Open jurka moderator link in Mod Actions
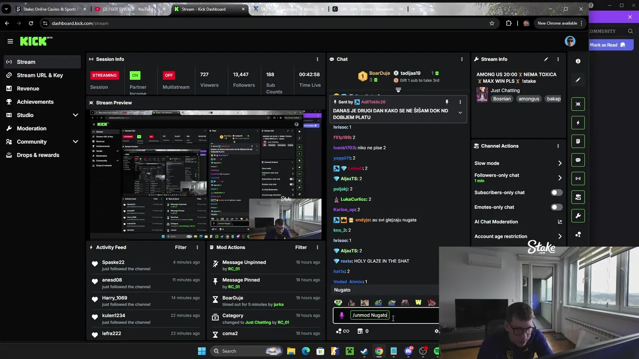The width and height of the screenshot is (639, 359). tap(279, 304)
